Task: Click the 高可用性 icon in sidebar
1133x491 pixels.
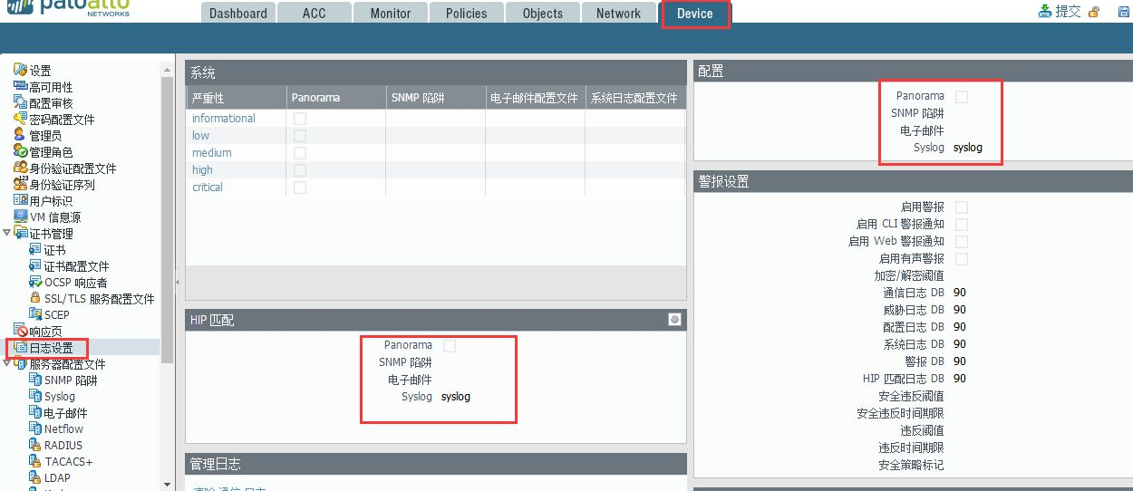Action: (x=20, y=86)
